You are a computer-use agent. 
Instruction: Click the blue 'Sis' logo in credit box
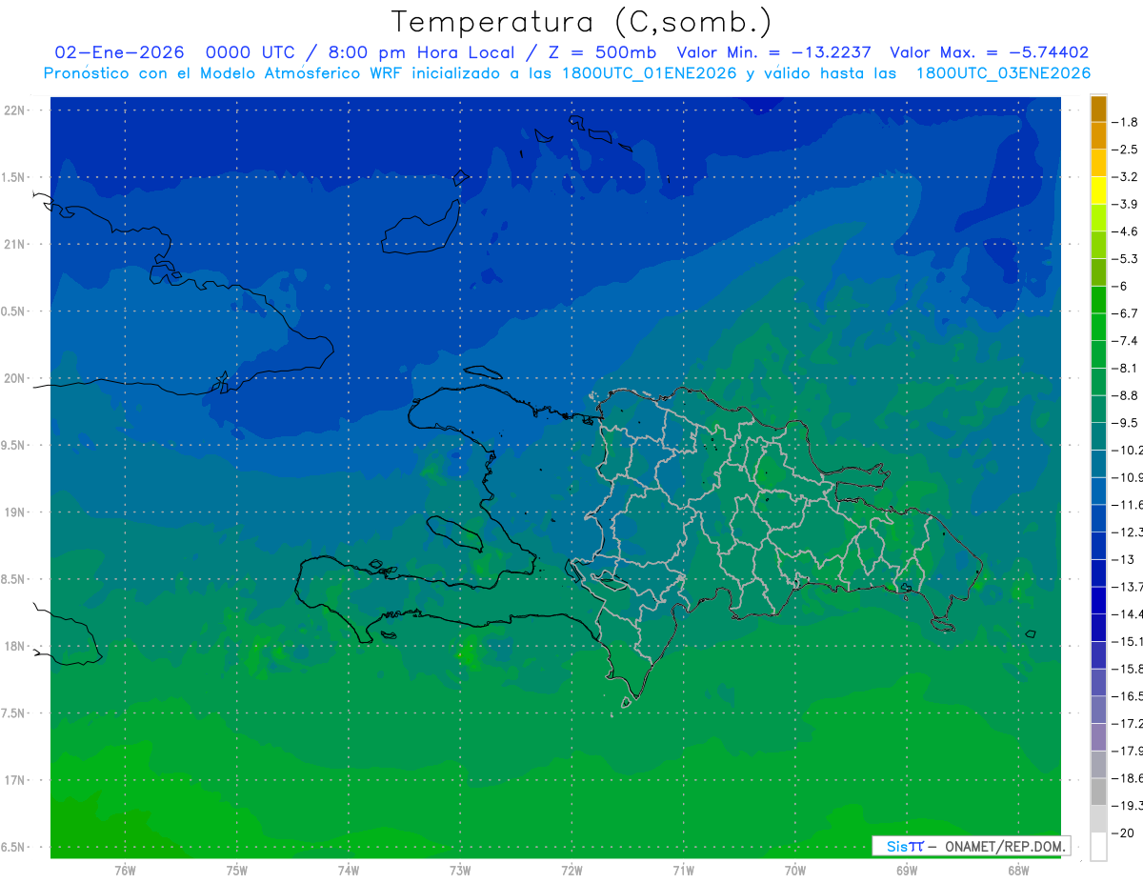tap(896, 846)
